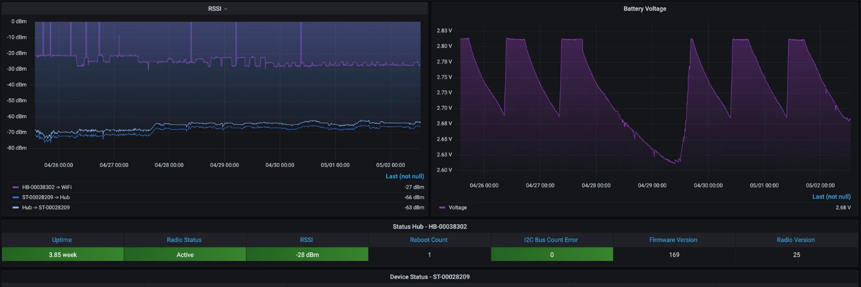Viewport: 861px width, 287px height.
Task: Click the radio version value 25
Action: 796,254
